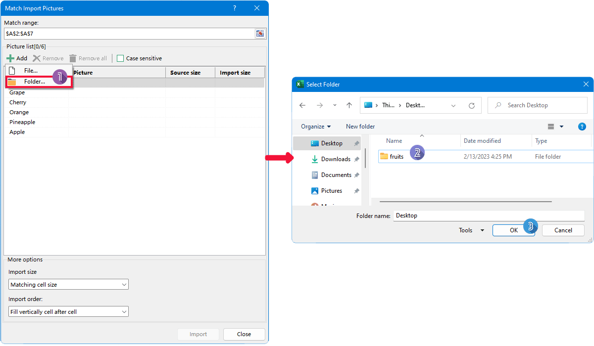
Task: Click the up-arrow navigation icon in Select Folder
Action: point(349,105)
